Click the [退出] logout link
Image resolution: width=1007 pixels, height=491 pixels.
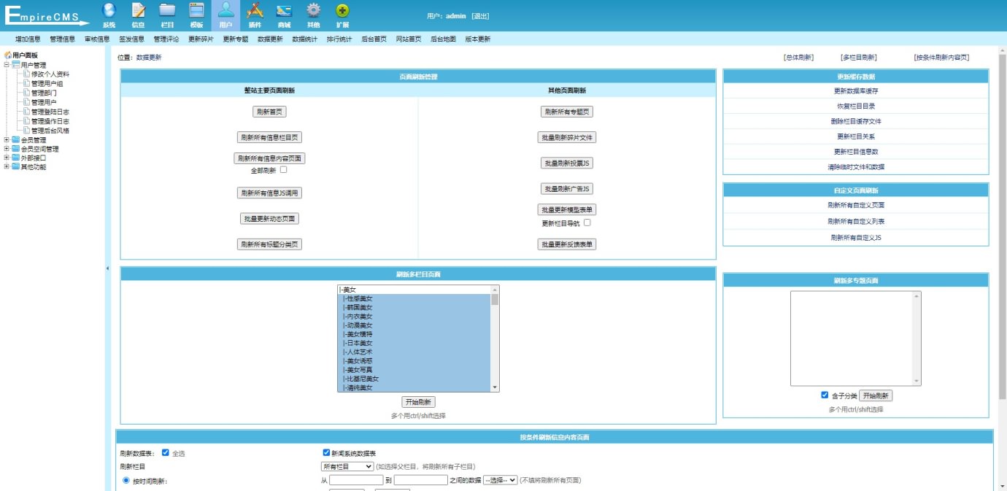pos(480,16)
